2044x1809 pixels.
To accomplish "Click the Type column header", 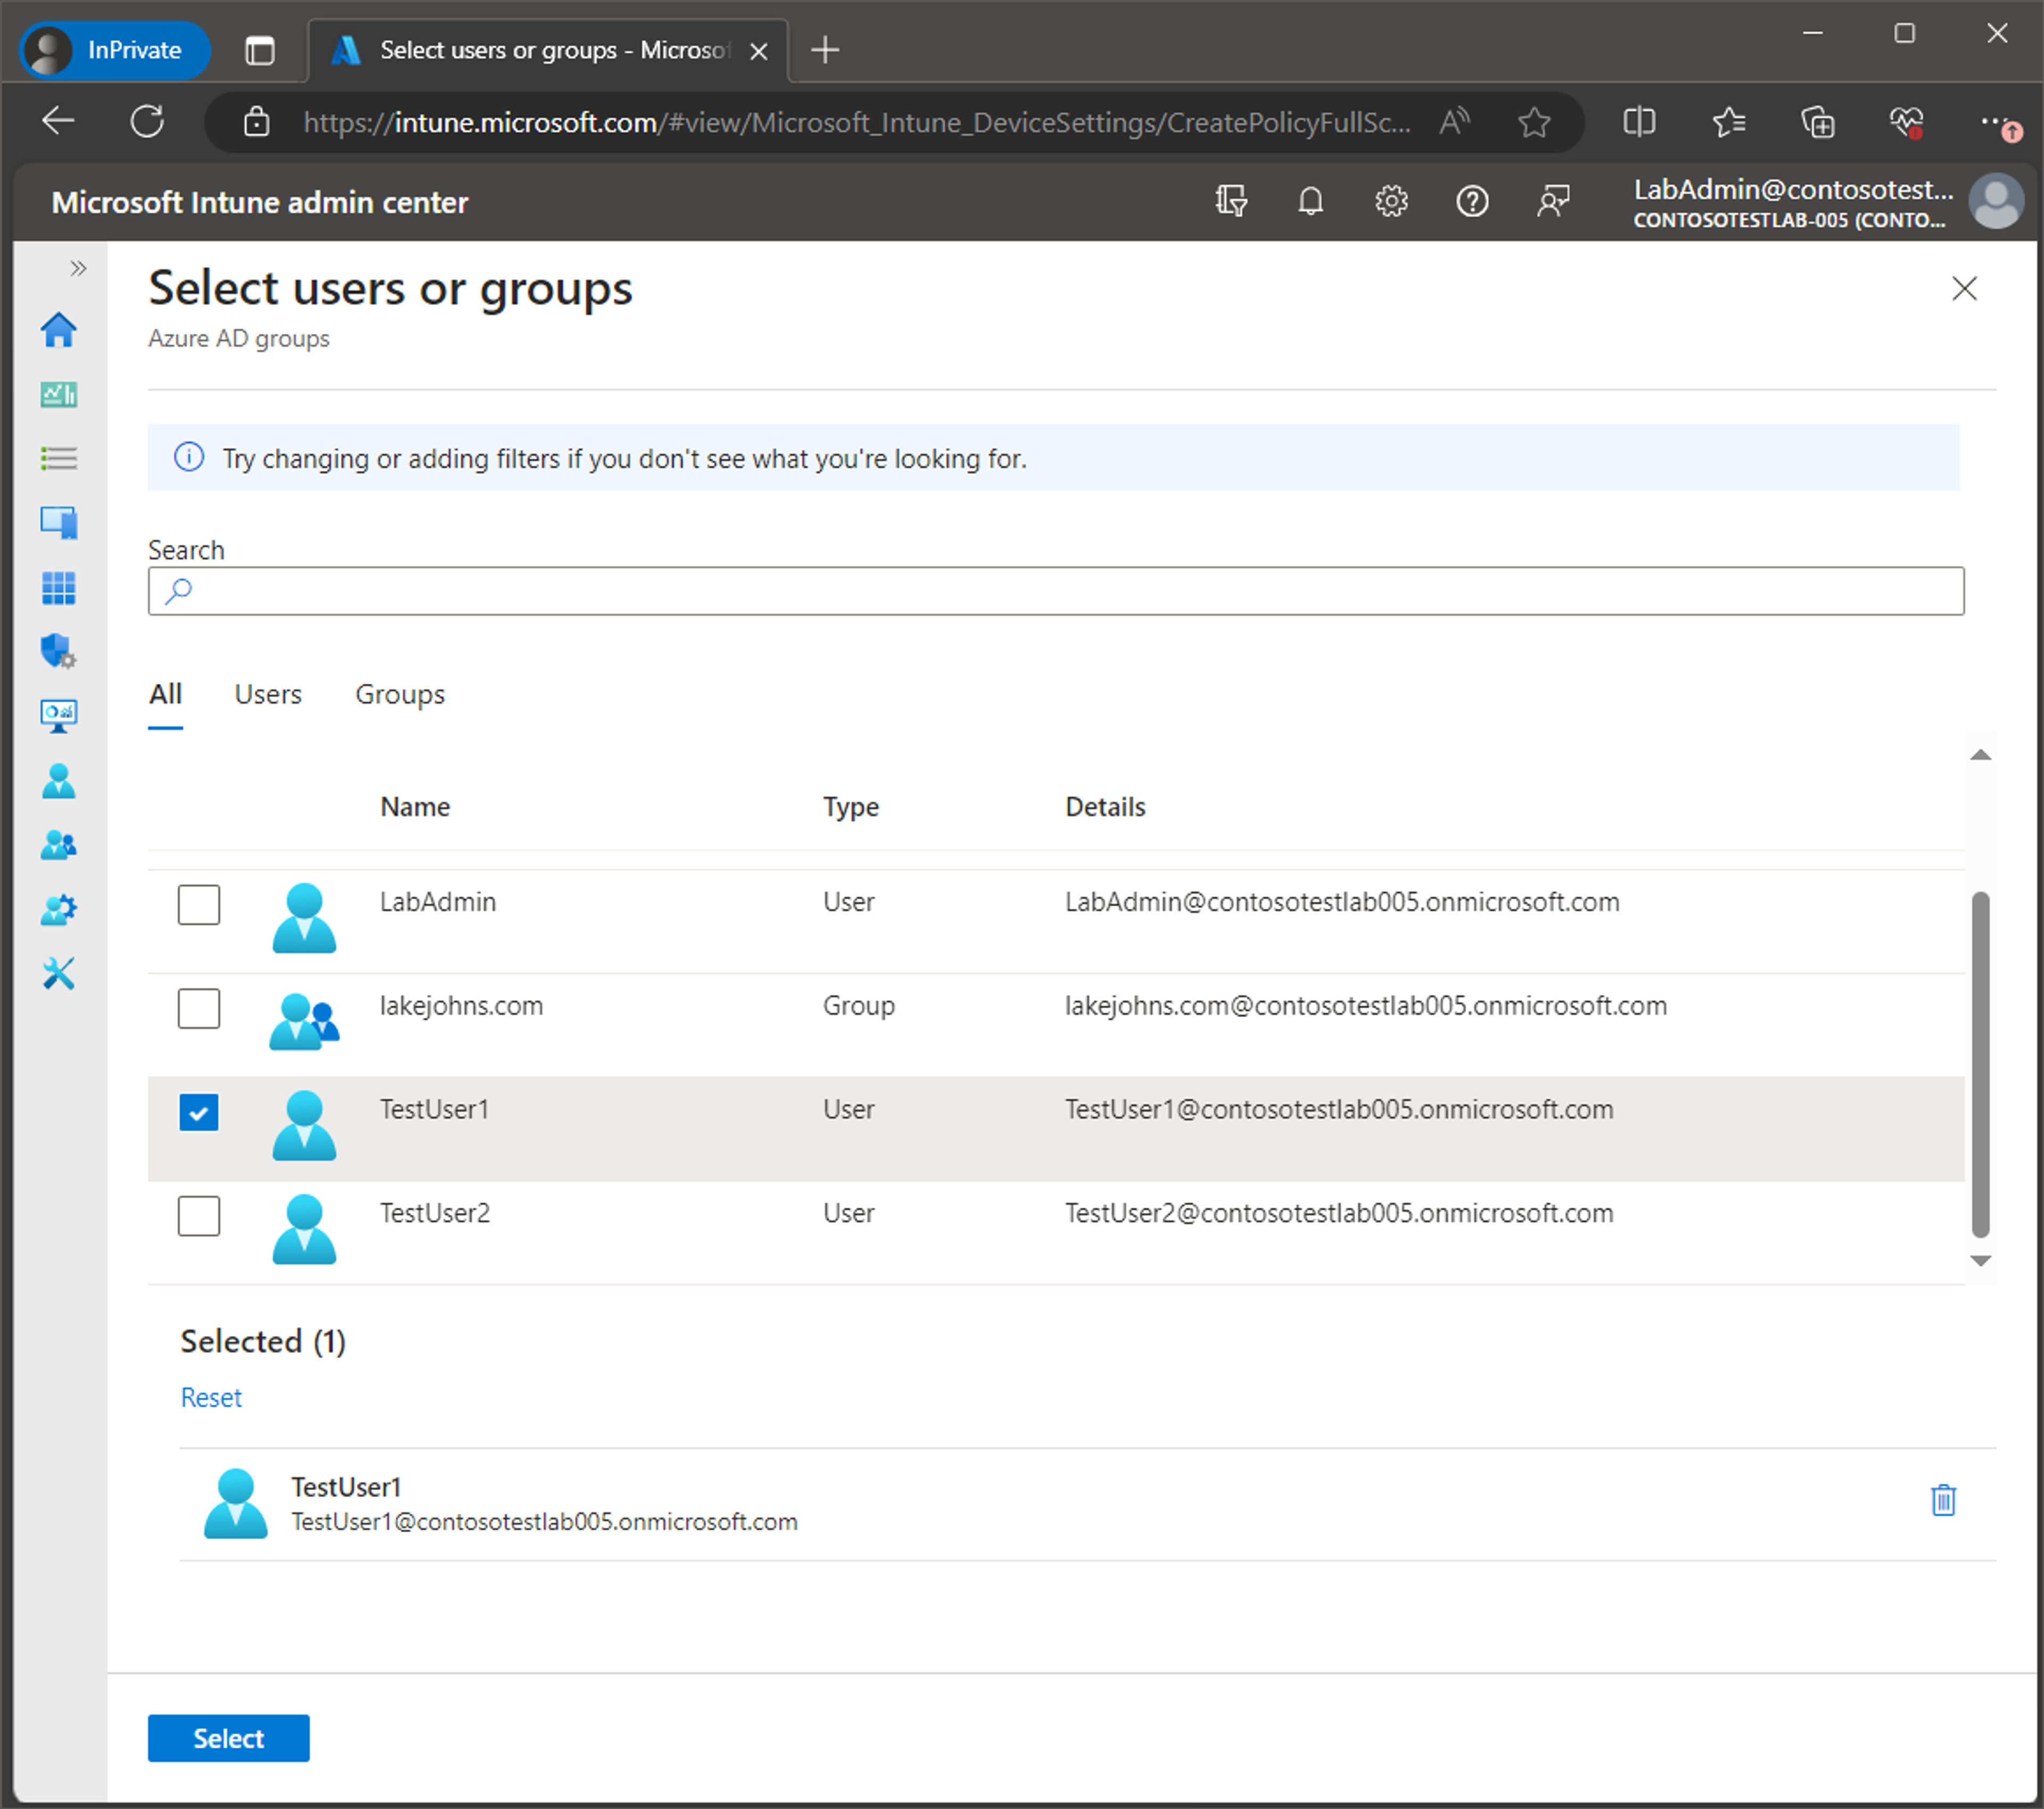I will click(851, 807).
